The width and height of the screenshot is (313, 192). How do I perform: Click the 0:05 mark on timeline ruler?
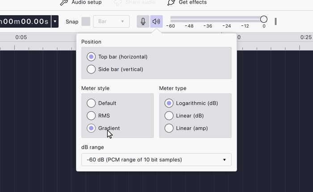[x=21, y=37]
